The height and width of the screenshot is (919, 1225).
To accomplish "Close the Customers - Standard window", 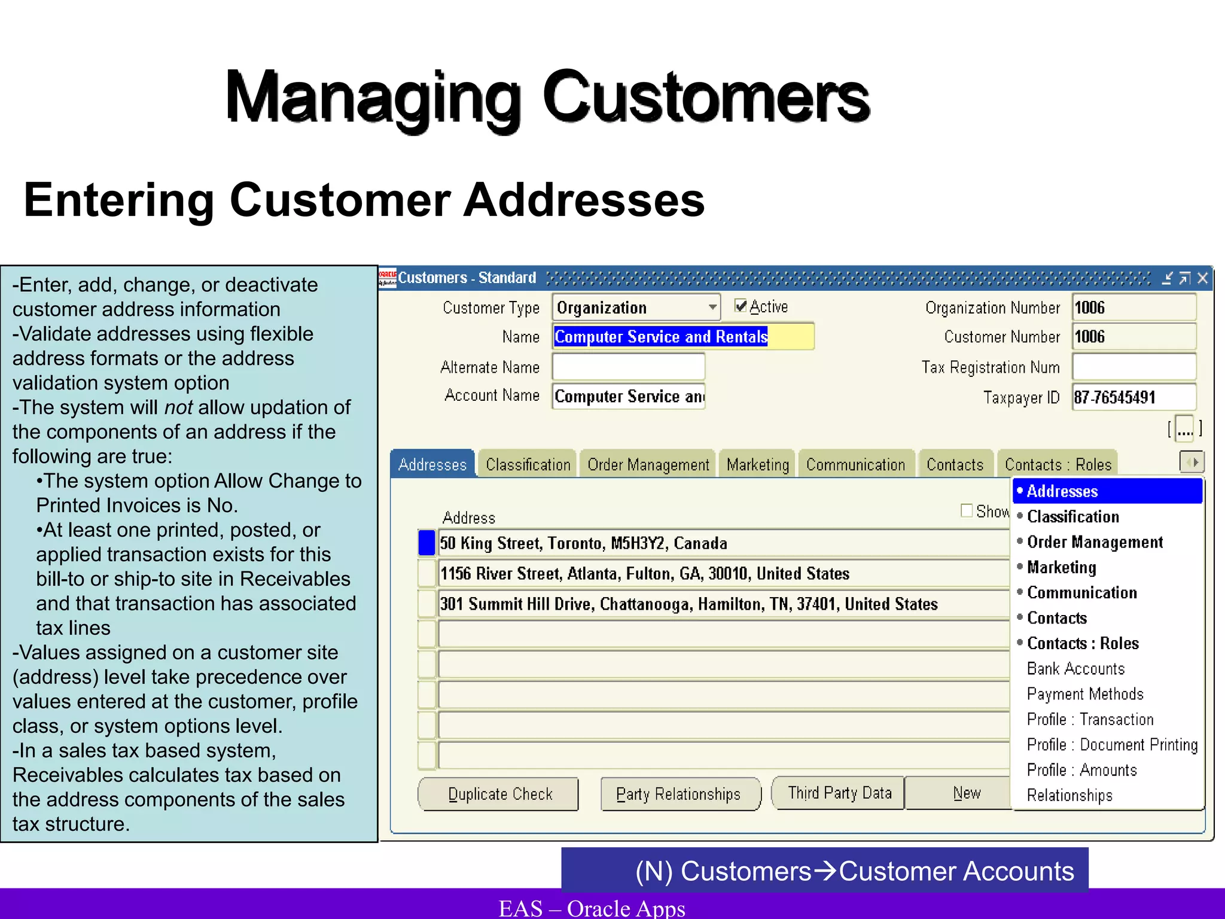I will (x=1202, y=278).
